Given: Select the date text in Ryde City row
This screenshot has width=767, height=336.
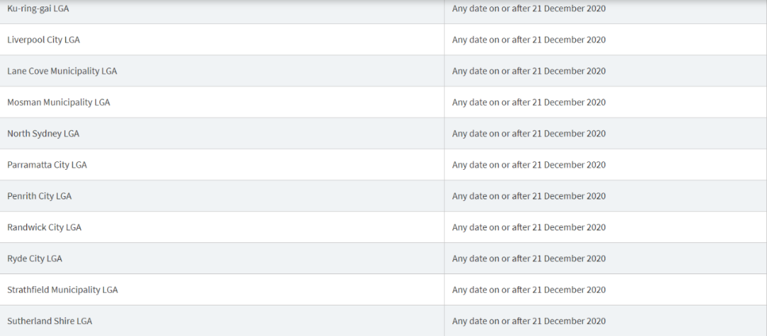Looking at the screenshot, I should tap(529, 259).
